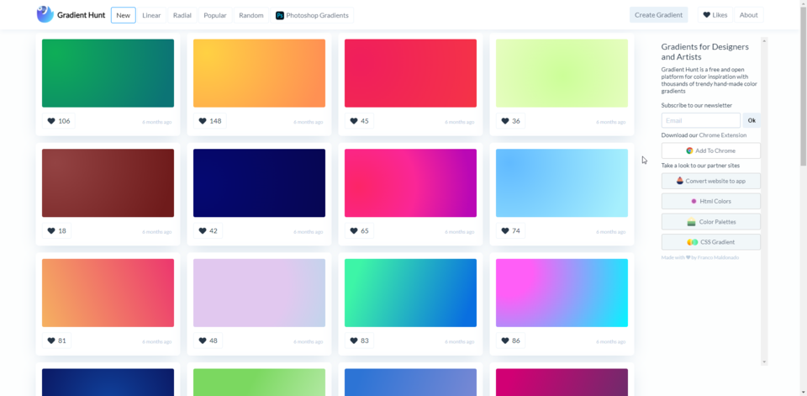Click the Franco Maldonado credit link
This screenshot has height=396, width=807.
(719, 257)
